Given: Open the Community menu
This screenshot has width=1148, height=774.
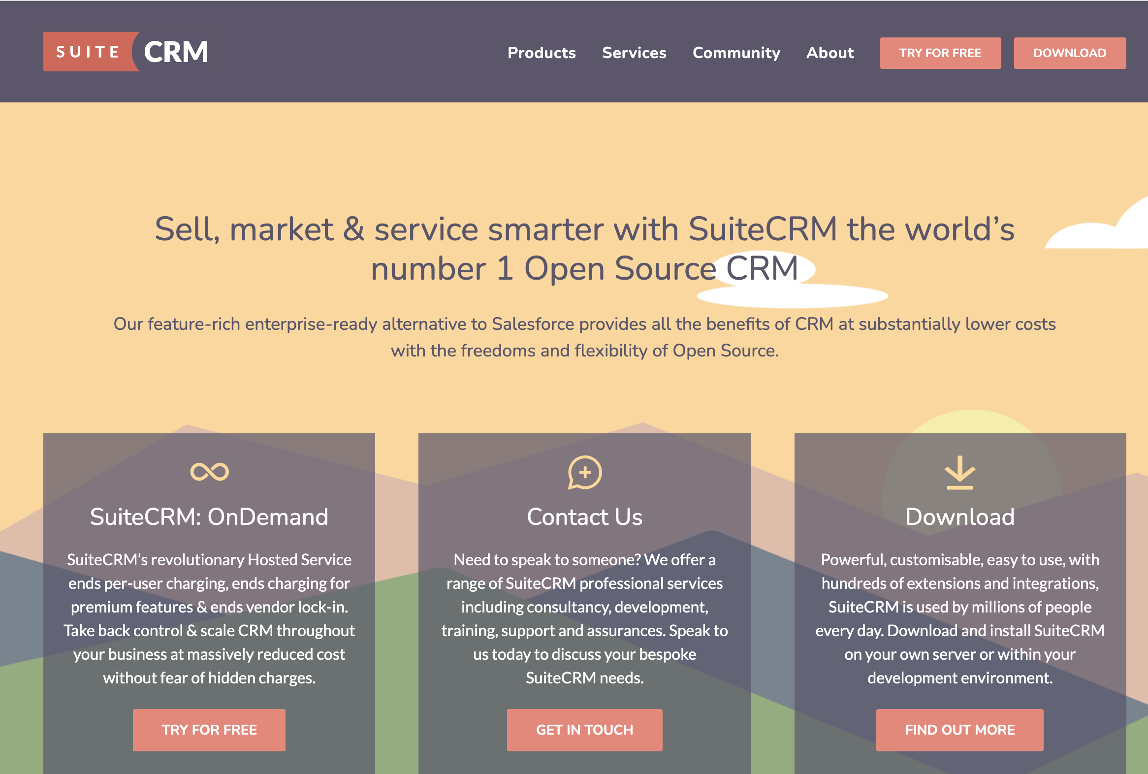Looking at the screenshot, I should 736,53.
